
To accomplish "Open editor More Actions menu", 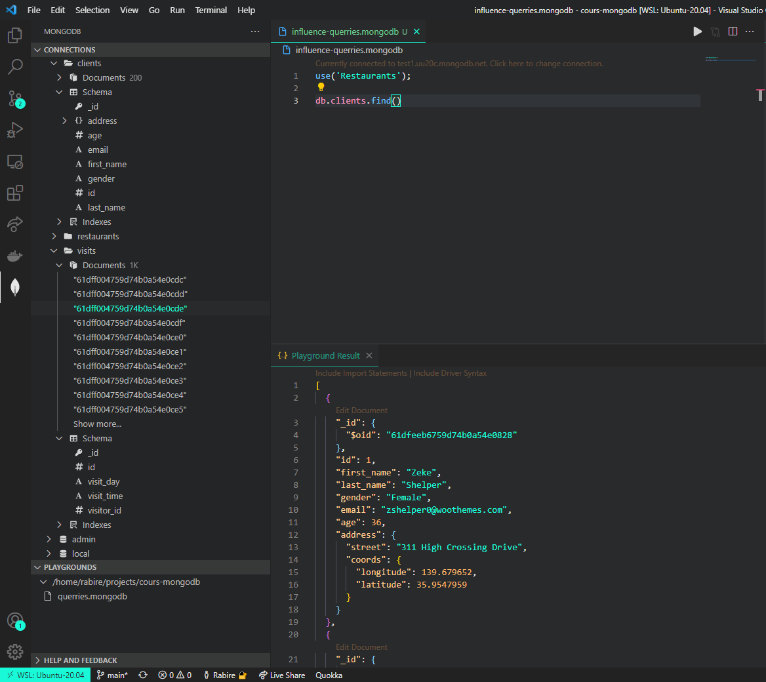I will point(750,31).
